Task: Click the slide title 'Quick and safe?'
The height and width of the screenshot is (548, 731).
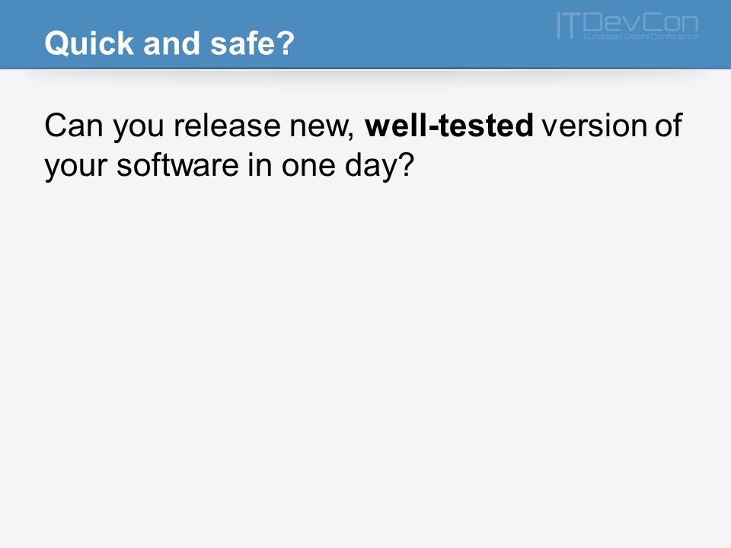Action: coord(170,43)
